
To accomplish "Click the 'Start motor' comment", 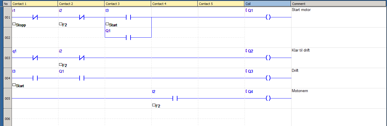I will [301, 10].
